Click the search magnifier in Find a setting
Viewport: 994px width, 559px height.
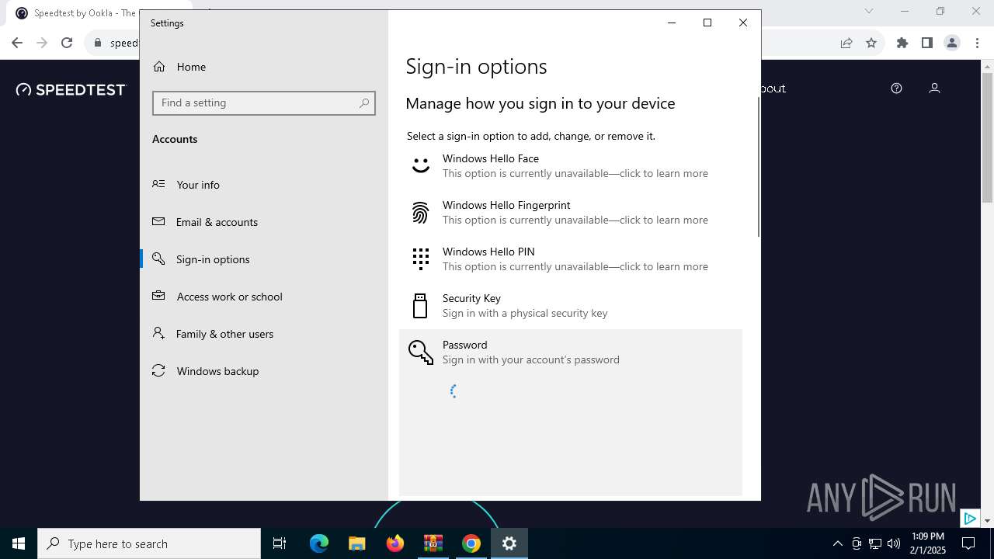pos(363,103)
